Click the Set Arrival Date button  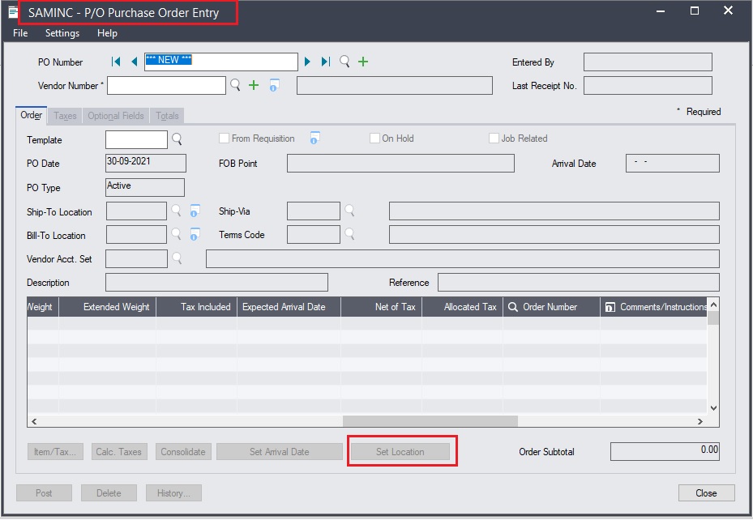(x=280, y=452)
